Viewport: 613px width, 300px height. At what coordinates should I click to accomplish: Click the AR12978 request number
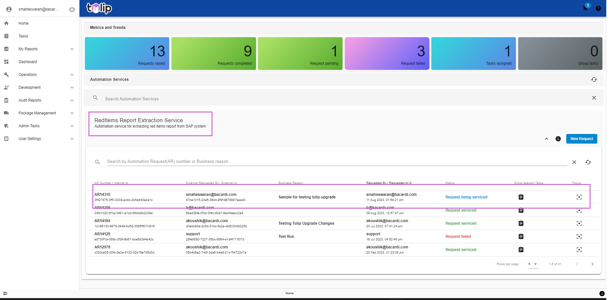[x=102, y=247]
